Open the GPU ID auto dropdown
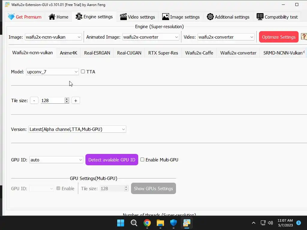307x230 pixels. pos(56,160)
